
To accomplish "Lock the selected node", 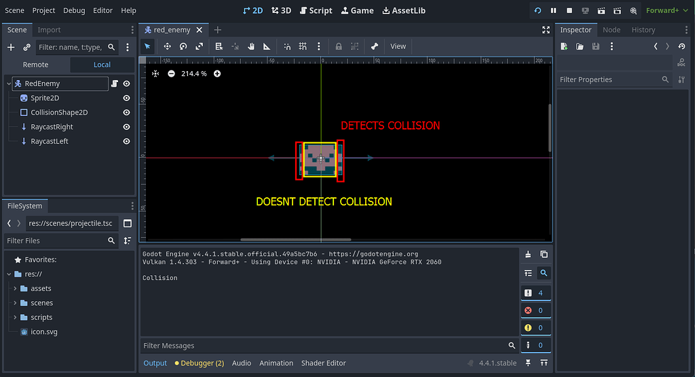I will coord(339,46).
